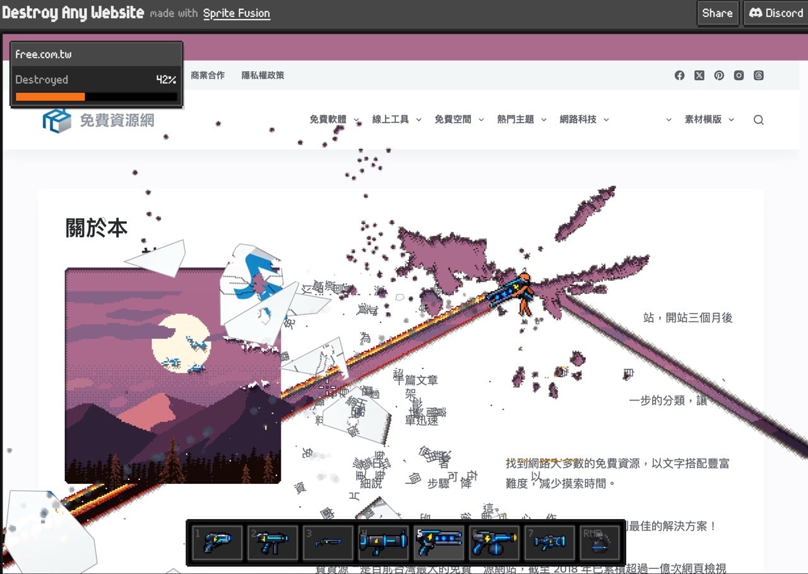Open the 網路科技 menu
This screenshot has width=808, height=574.
[578, 119]
